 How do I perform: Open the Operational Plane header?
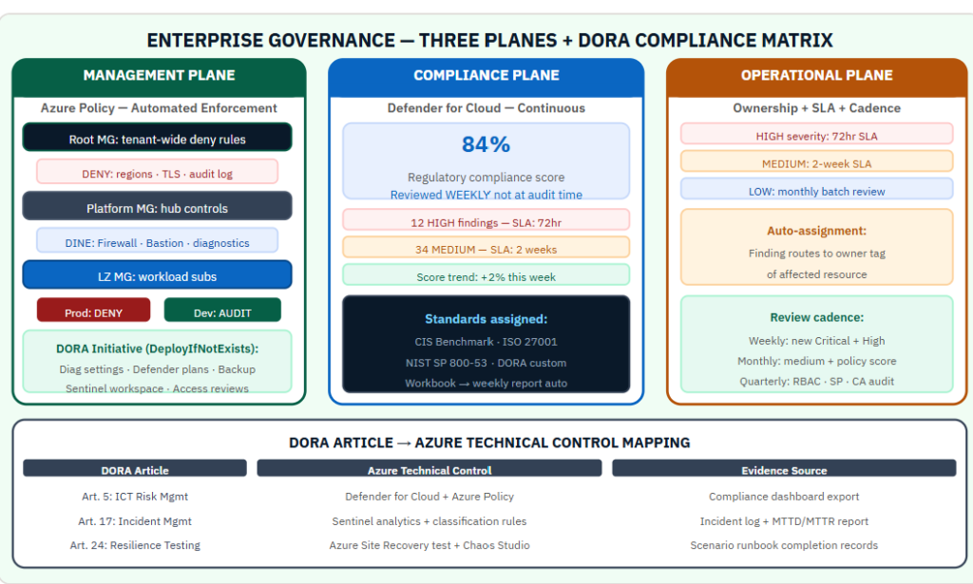click(x=816, y=76)
